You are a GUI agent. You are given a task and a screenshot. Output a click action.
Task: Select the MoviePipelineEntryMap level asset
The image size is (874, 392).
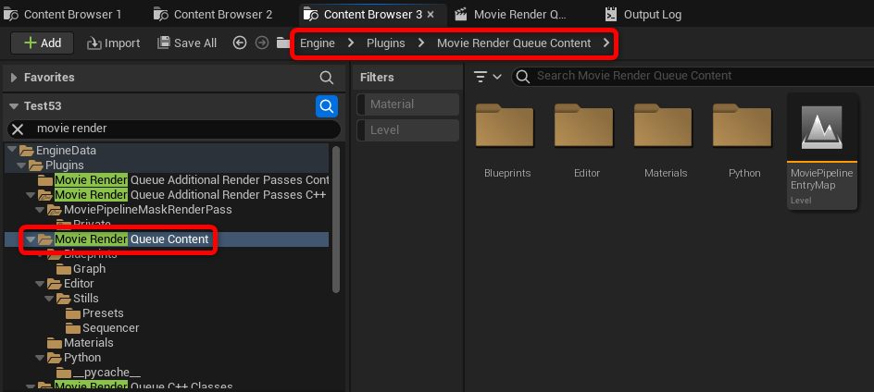point(822,152)
